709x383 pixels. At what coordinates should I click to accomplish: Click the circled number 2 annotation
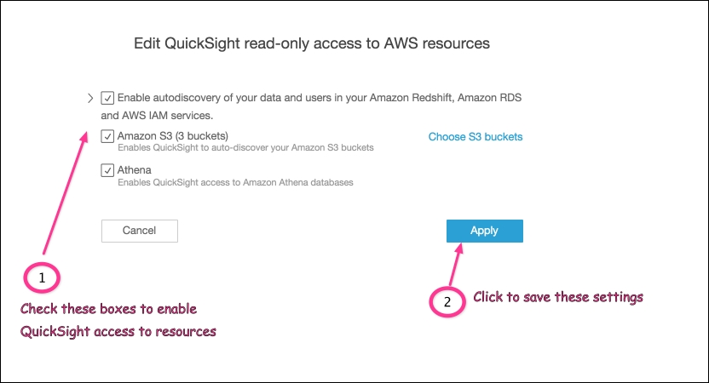click(x=447, y=301)
